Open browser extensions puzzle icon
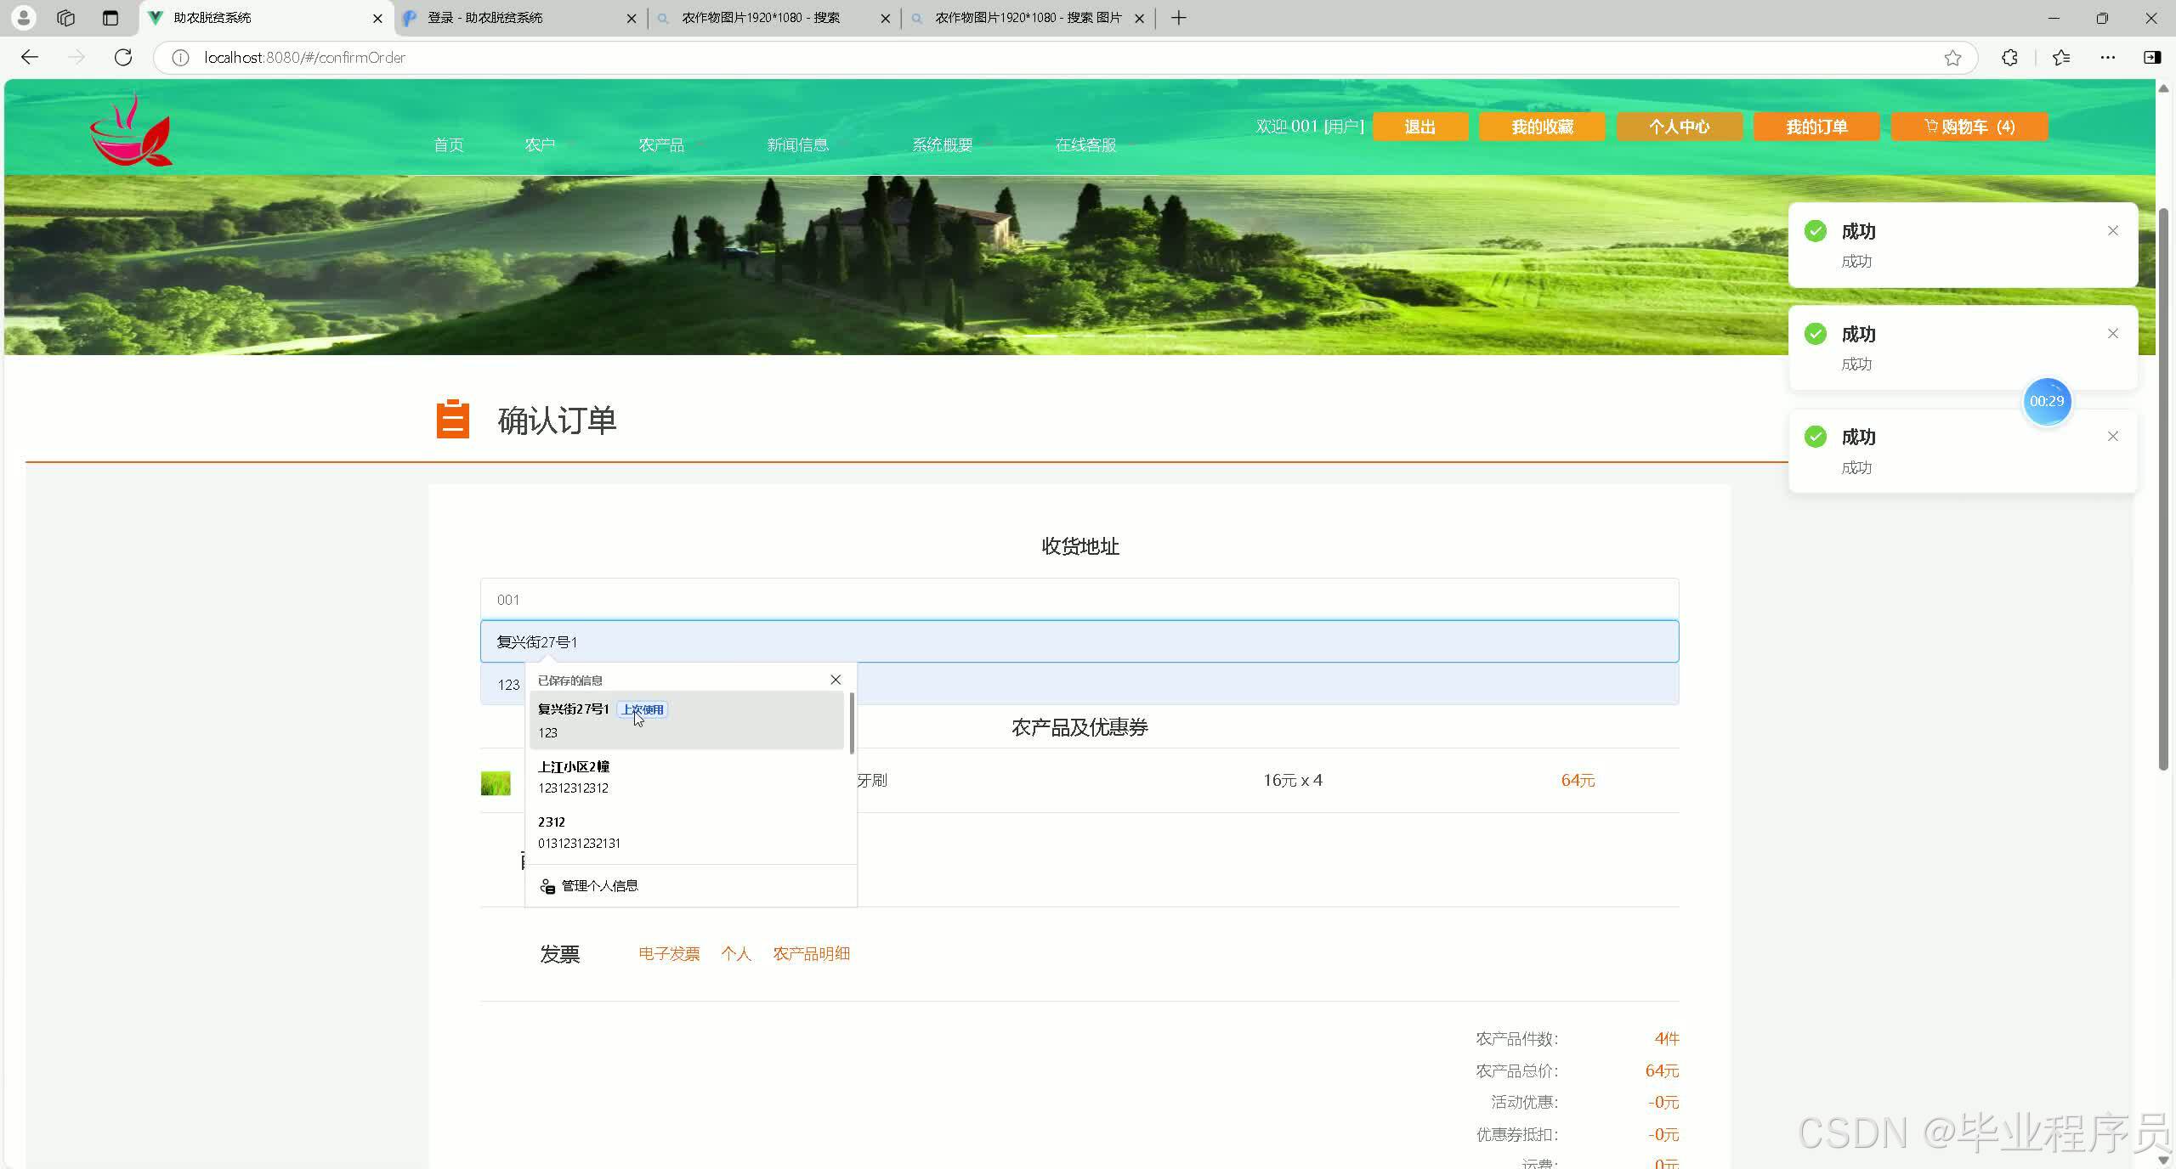The width and height of the screenshot is (2176, 1169). (2009, 57)
